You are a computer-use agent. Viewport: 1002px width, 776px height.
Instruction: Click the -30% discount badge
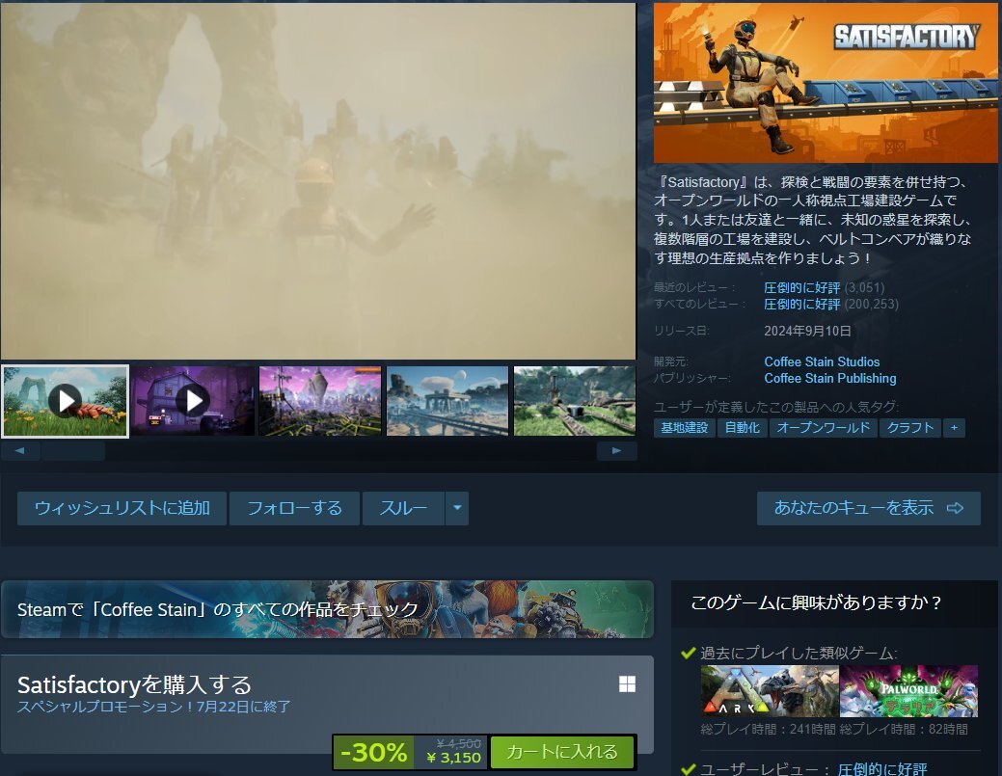(374, 752)
